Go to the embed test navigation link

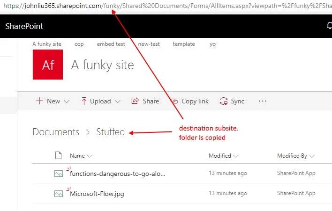[x=111, y=44]
